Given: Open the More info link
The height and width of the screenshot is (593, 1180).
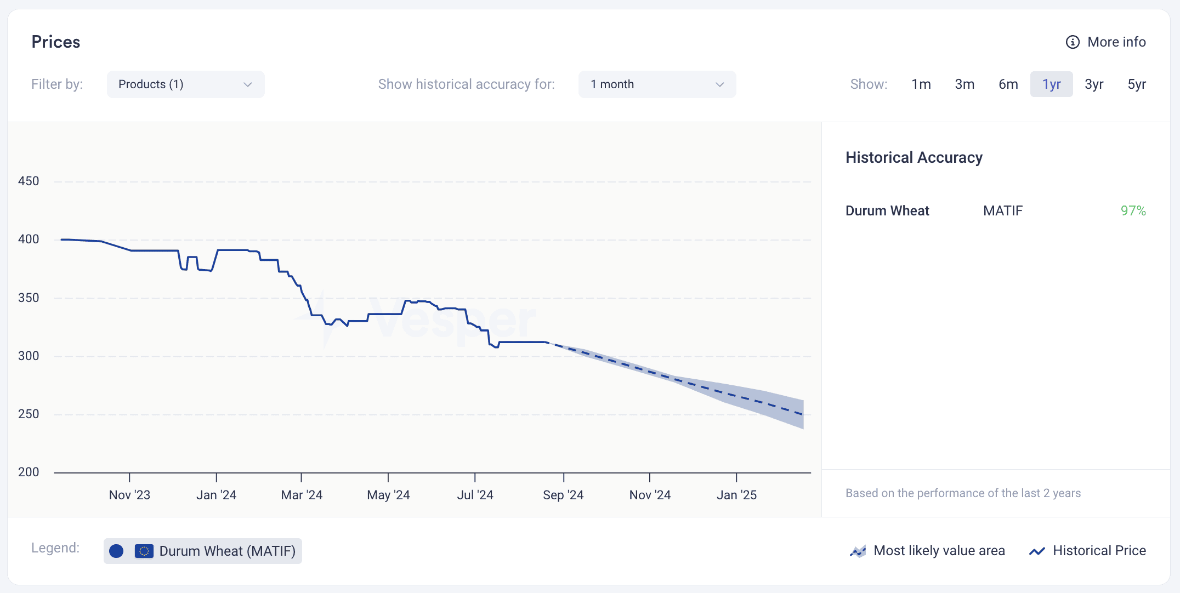Looking at the screenshot, I should point(1105,42).
